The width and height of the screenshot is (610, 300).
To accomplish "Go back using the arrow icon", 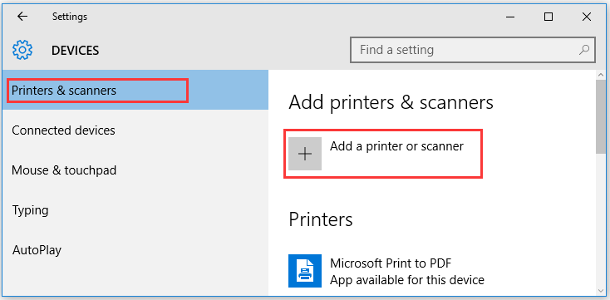I will (22, 17).
